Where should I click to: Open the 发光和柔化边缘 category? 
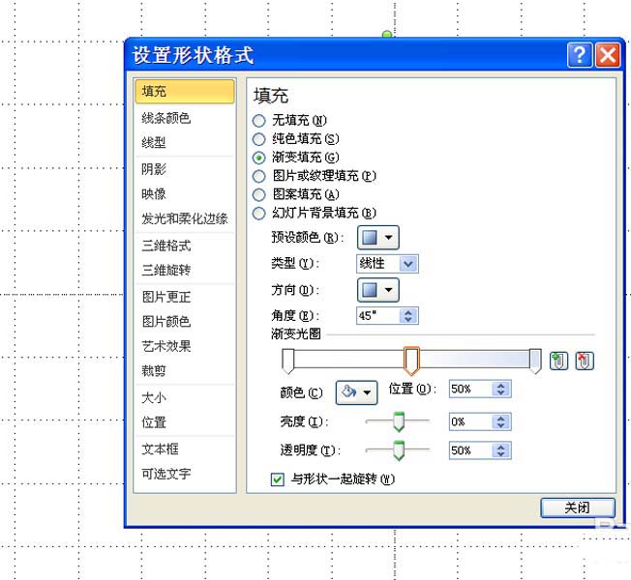coord(185,218)
